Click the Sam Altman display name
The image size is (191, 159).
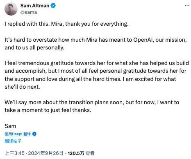coord(35,6)
